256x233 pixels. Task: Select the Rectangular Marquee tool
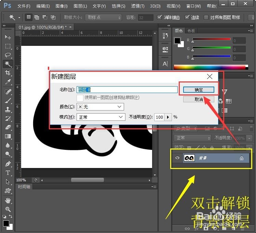click(8, 46)
